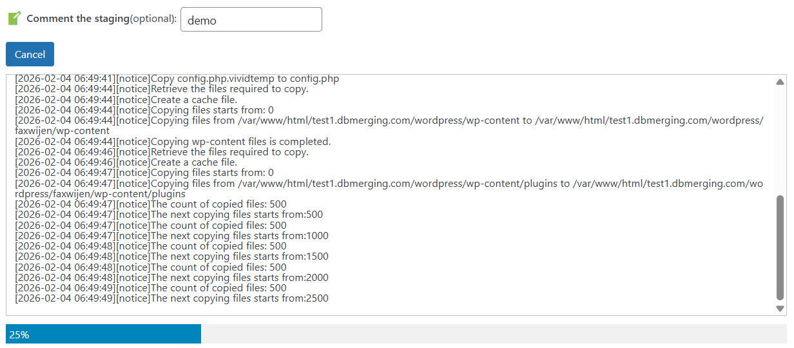Click the green pencil comment icon

(x=14, y=18)
